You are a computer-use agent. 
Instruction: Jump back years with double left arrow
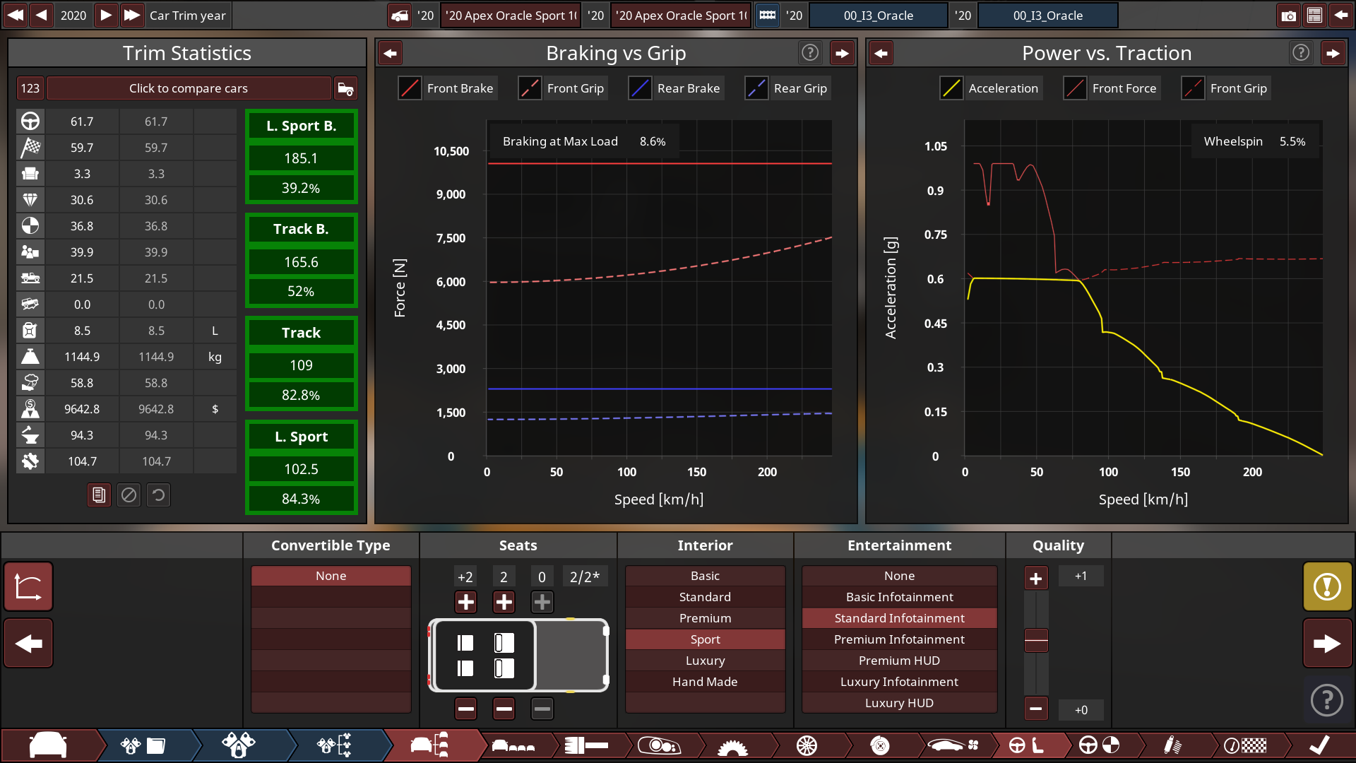point(16,16)
